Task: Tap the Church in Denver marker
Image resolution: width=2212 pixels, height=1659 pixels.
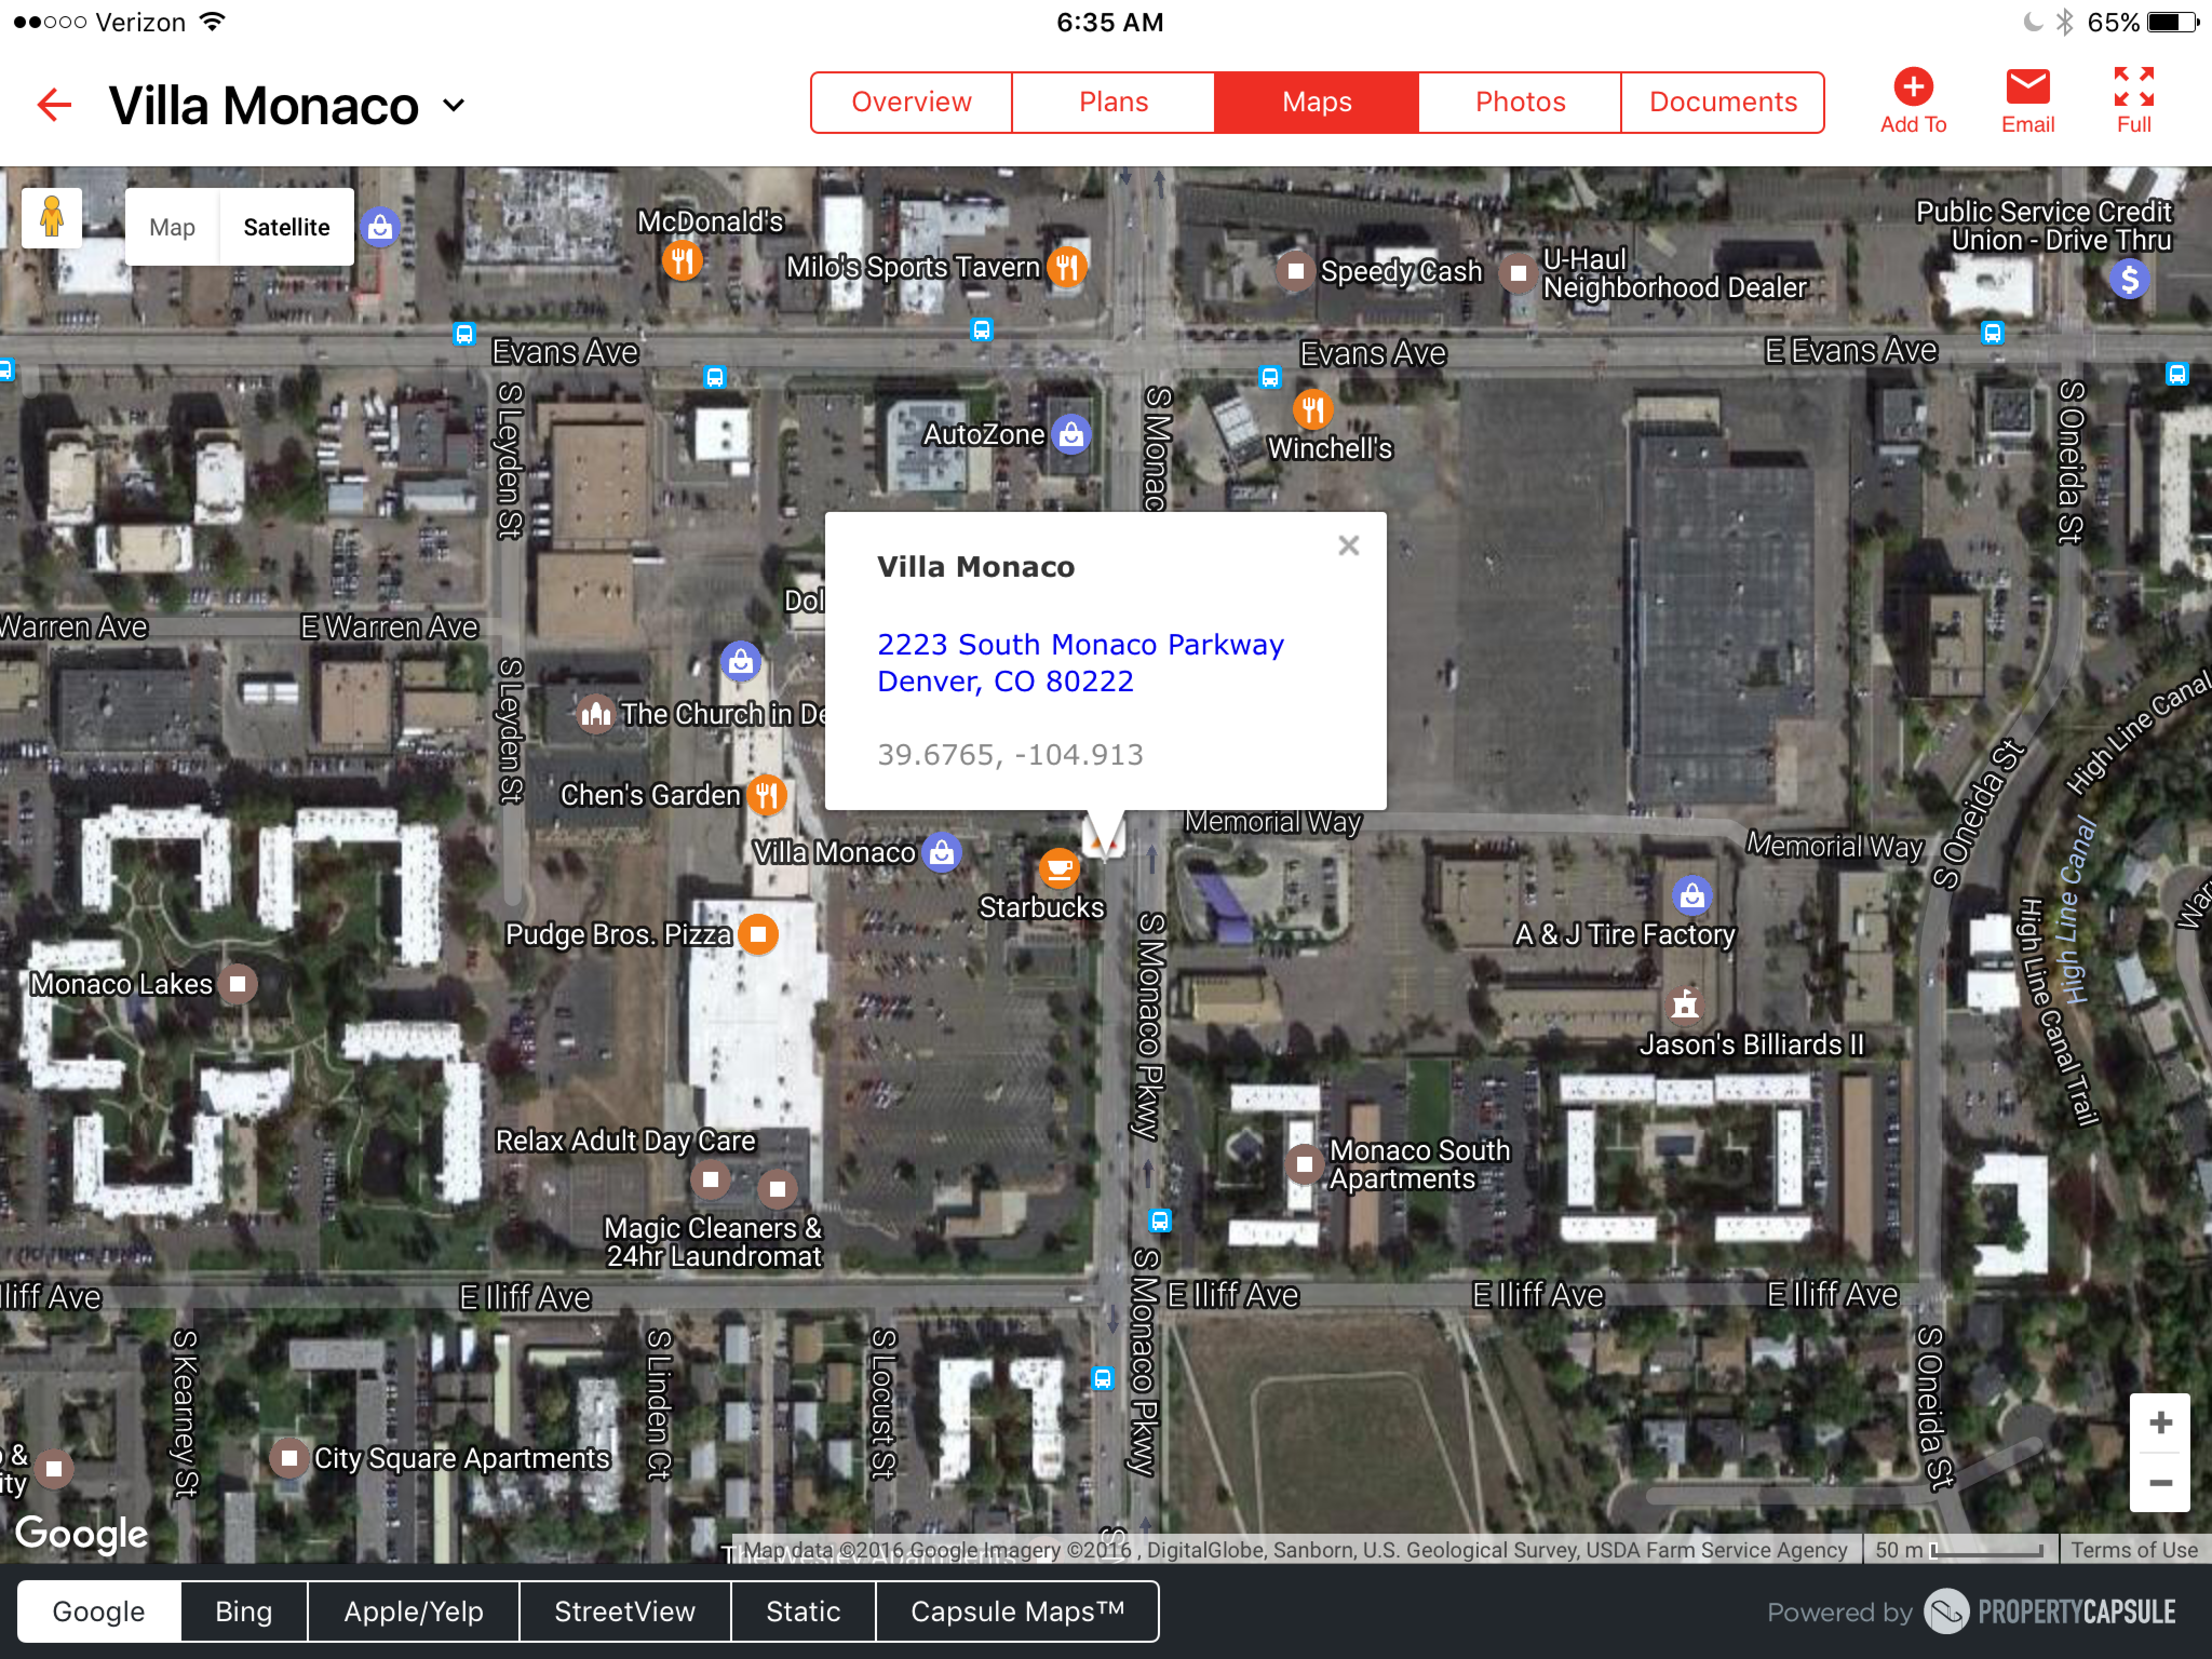Action: (x=596, y=714)
